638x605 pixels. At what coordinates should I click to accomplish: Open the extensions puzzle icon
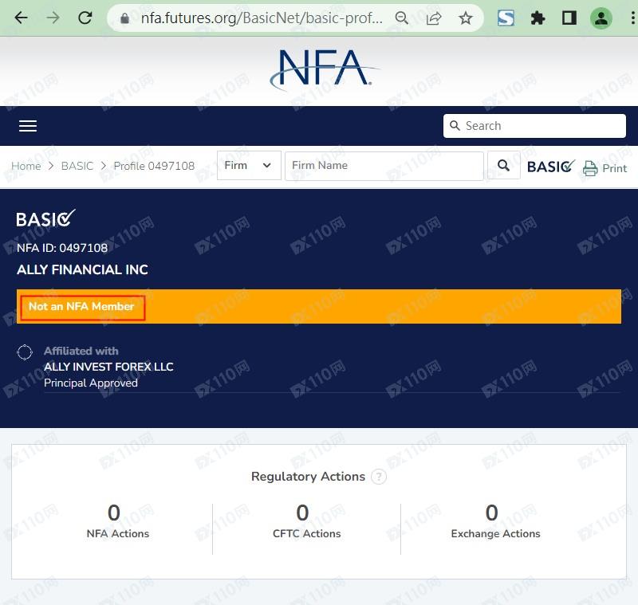538,18
